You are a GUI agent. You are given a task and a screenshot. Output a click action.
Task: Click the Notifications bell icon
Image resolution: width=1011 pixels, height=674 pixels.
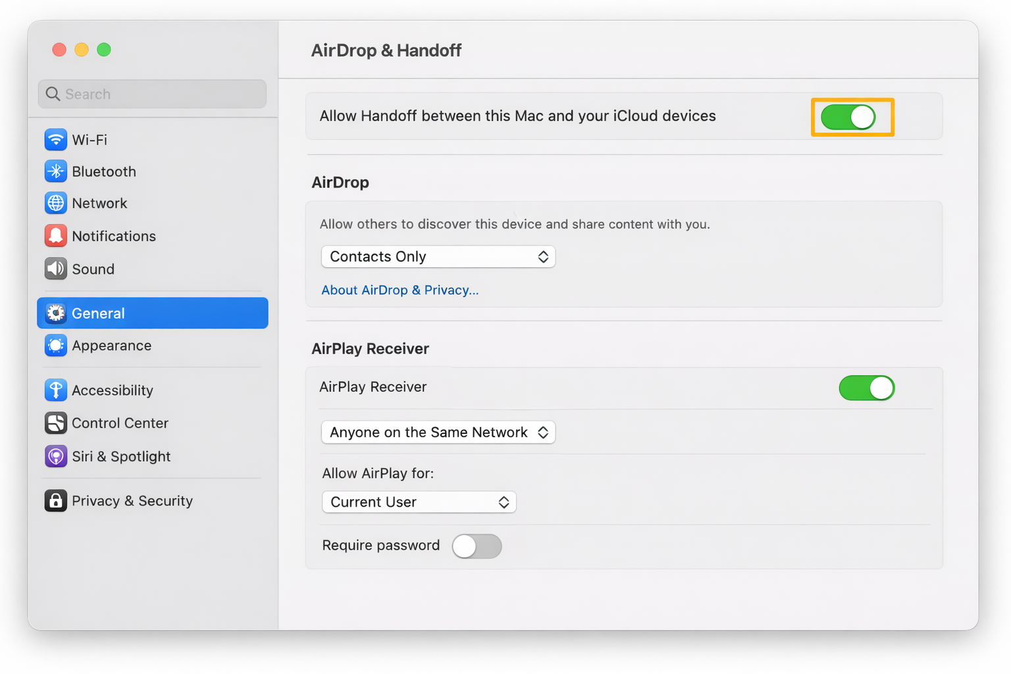tap(56, 236)
